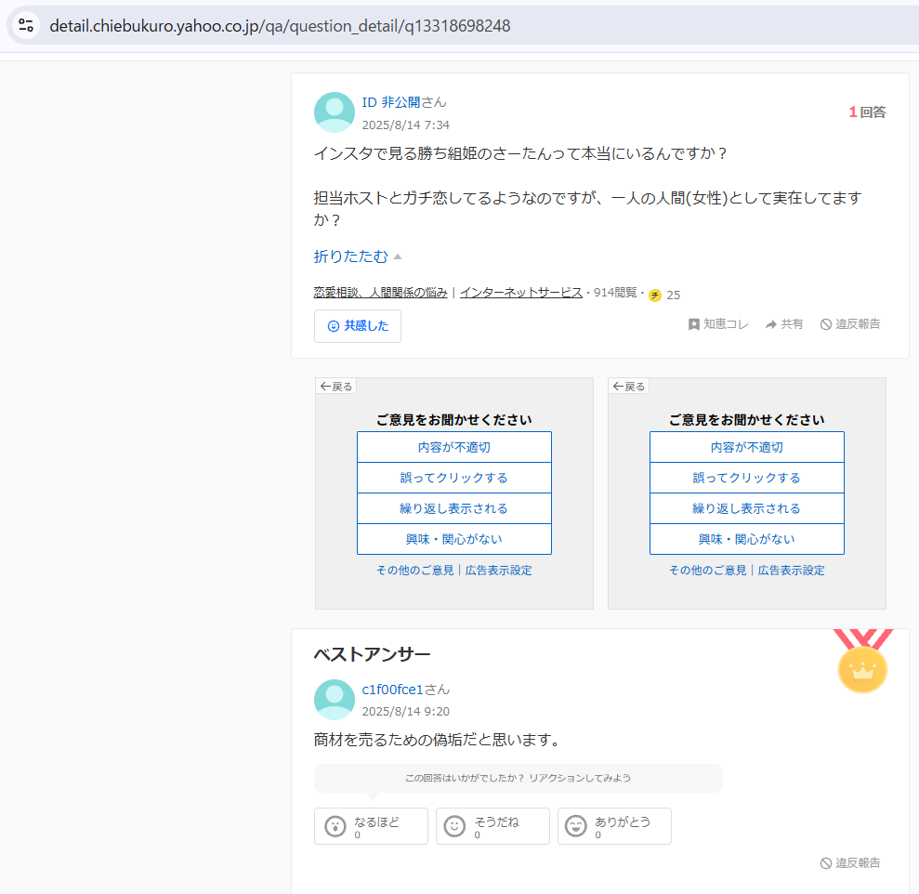Open the 恋愛相談、人間関係の悩み category link

(x=380, y=293)
